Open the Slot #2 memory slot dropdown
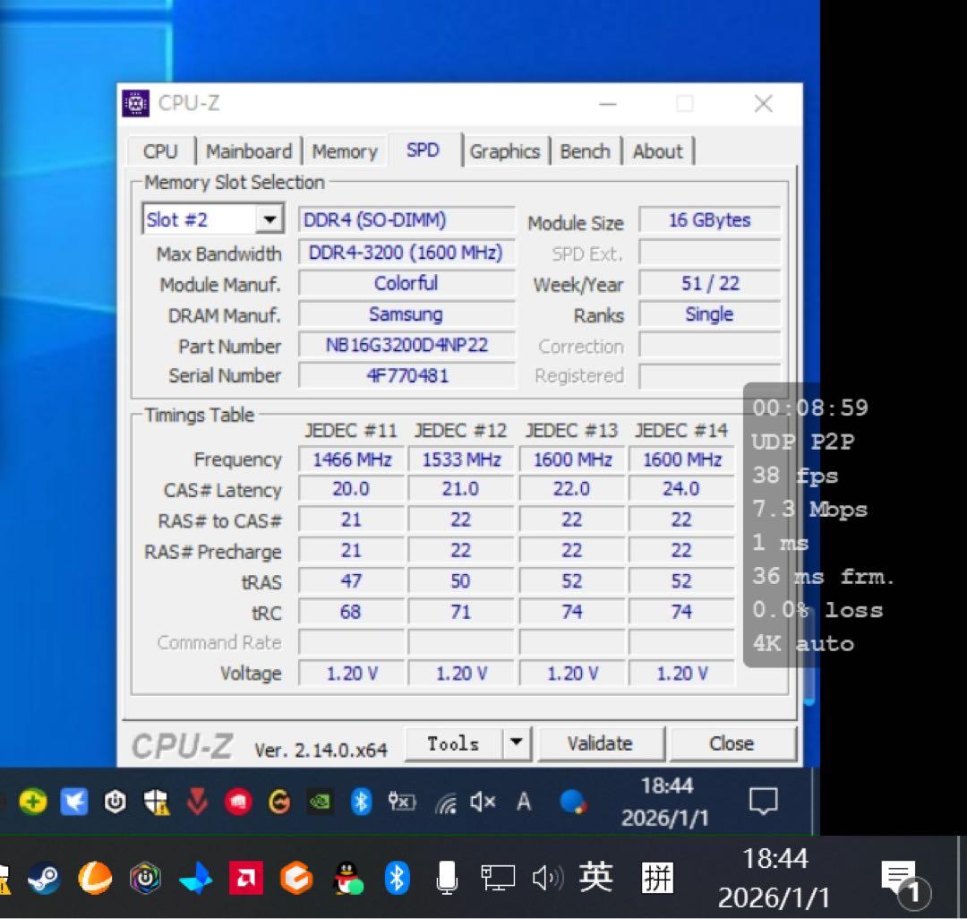Viewport: 967px width, 919px height. [x=271, y=218]
